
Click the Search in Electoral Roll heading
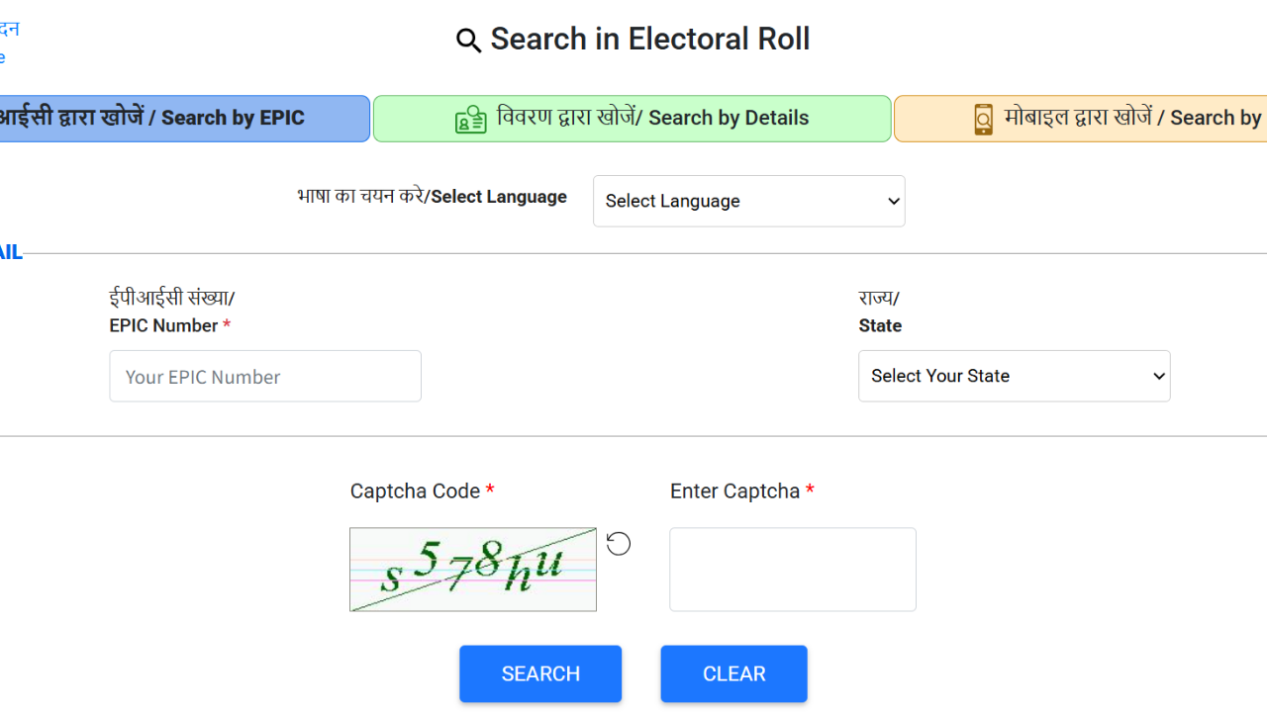649,40
